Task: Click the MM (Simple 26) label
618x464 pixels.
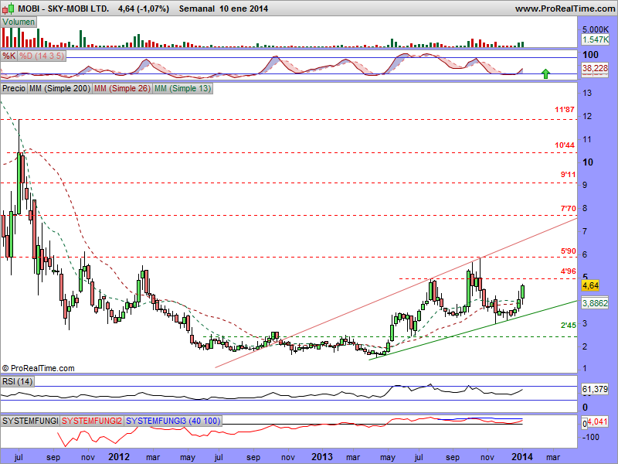Action: 122,88
